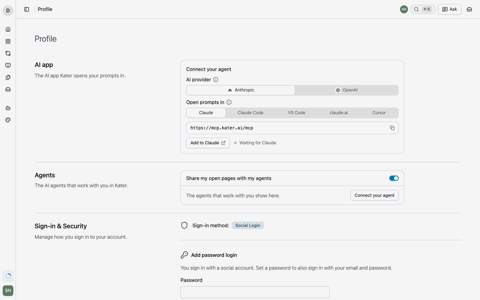Open the search ⌘K button
480x300 pixels.
point(423,9)
